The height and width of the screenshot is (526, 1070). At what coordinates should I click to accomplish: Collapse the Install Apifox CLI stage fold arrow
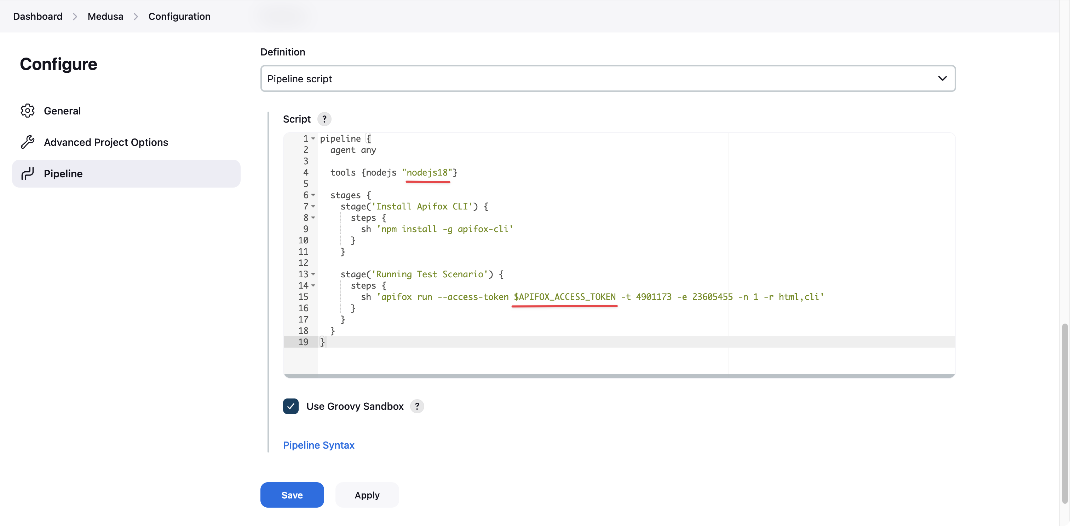pyautogui.click(x=313, y=206)
